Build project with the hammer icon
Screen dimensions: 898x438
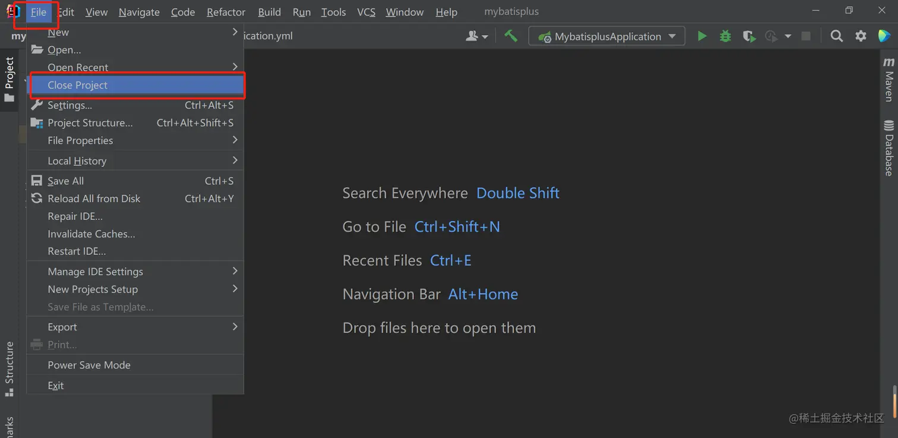pyautogui.click(x=511, y=36)
